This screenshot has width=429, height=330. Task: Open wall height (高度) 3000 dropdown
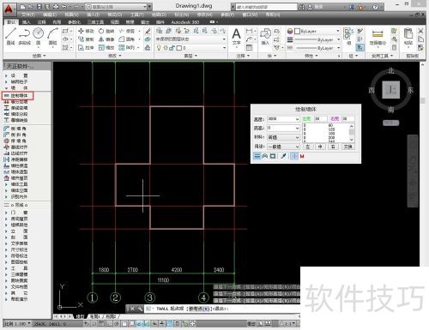pos(297,119)
